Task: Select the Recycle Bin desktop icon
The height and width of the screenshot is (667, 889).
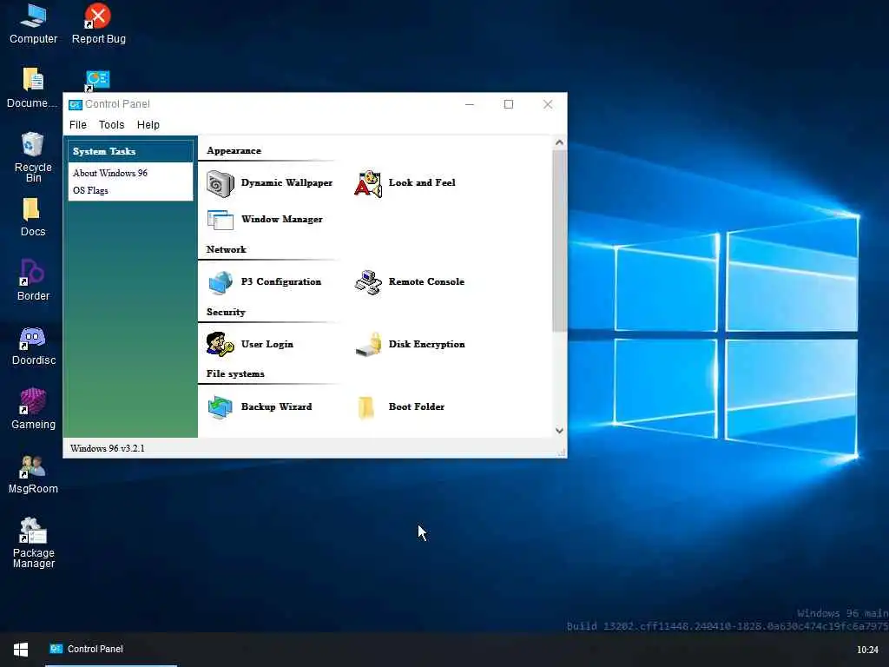Action: (x=33, y=157)
